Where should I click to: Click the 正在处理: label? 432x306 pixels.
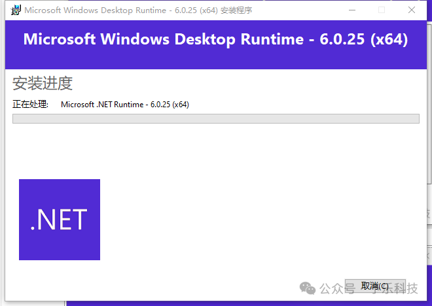[x=30, y=105]
